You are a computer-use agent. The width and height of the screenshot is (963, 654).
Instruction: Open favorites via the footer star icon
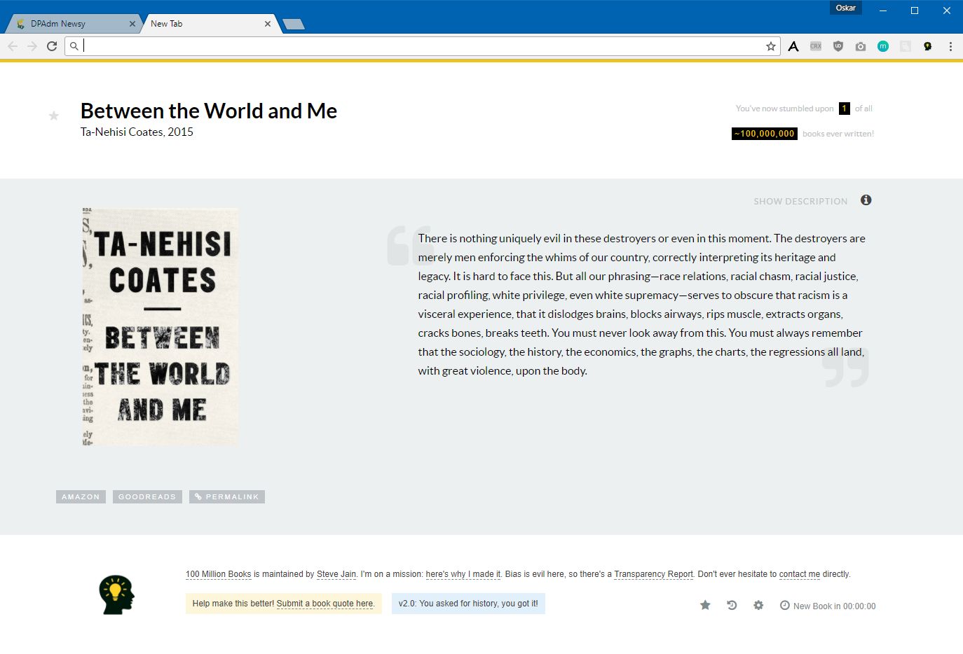705,605
